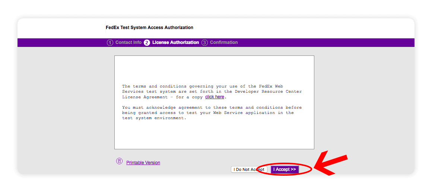Click the FedEx Test System Access Authorization heading

coord(149,28)
